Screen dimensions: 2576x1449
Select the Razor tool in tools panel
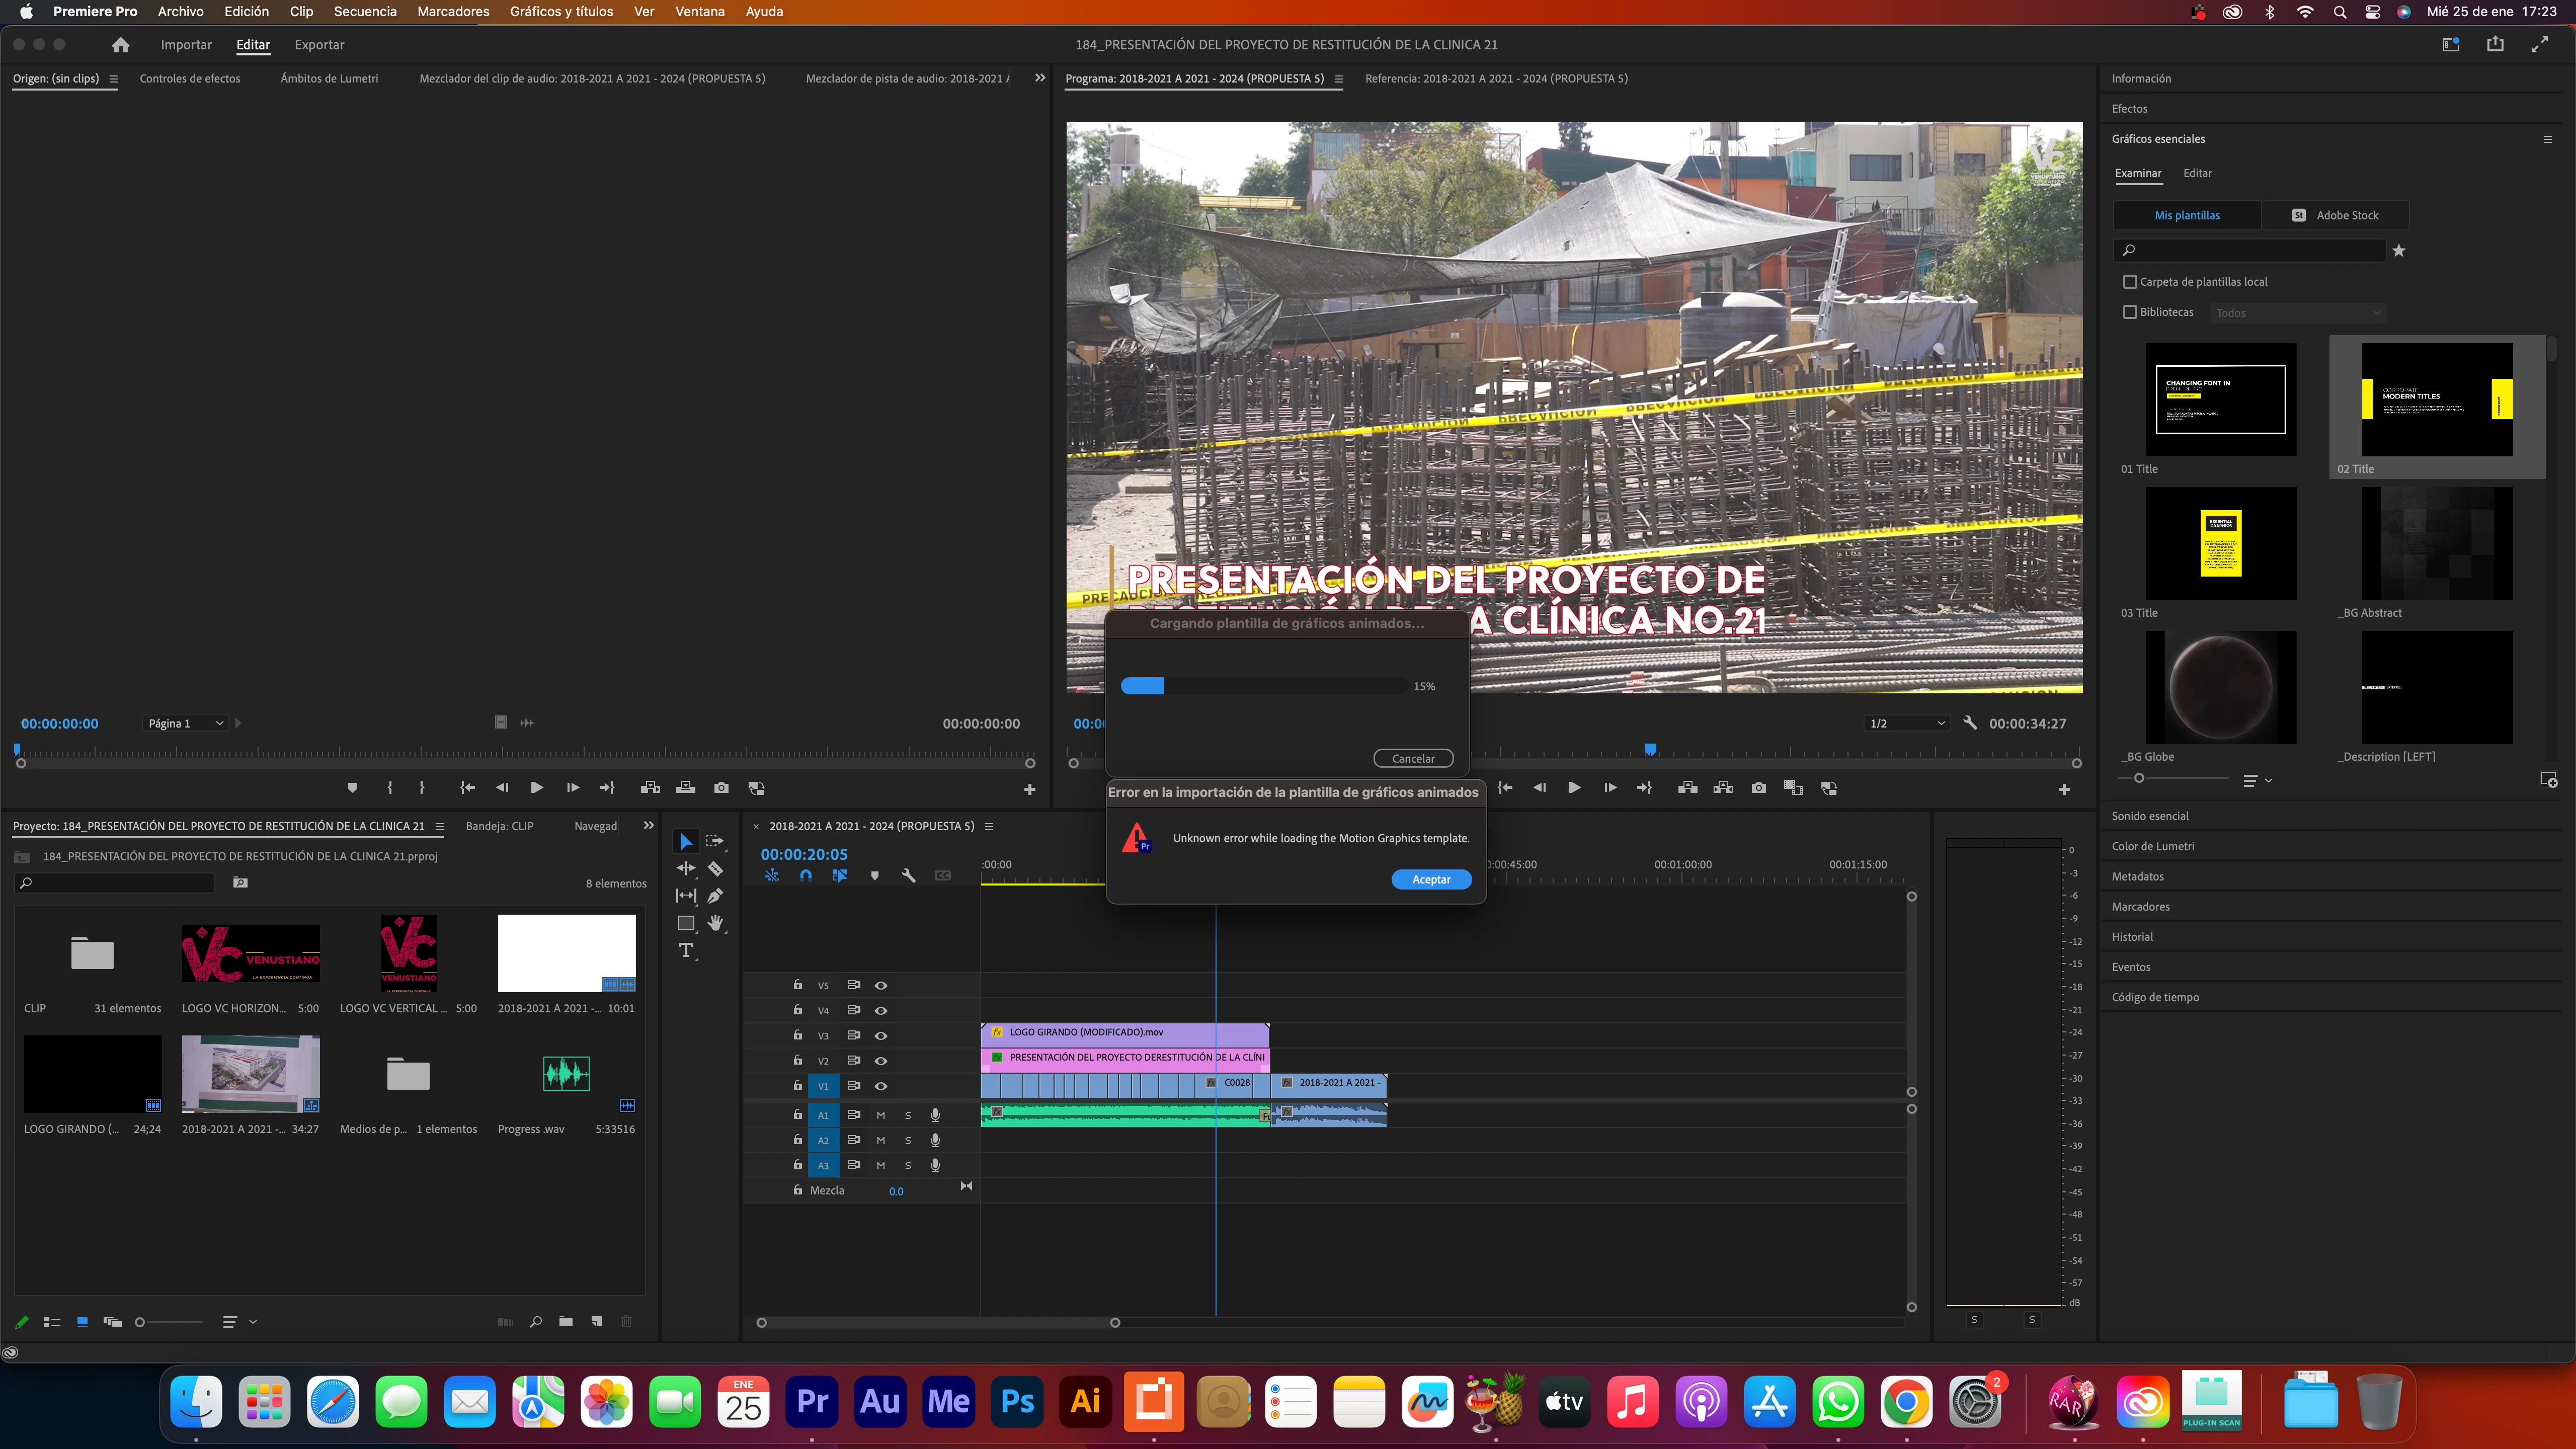coord(715,868)
